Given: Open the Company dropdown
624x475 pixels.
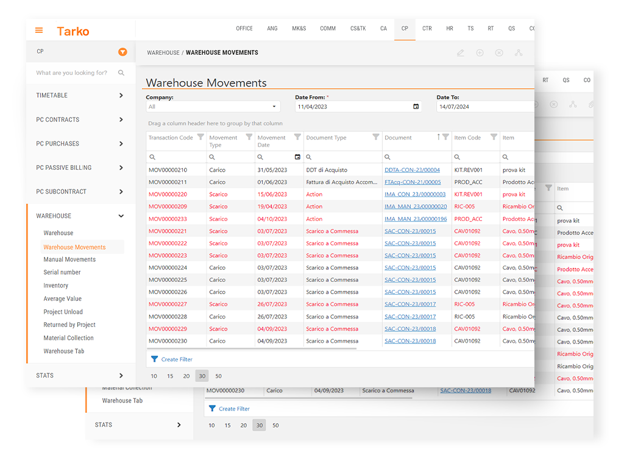Looking at the screenshot, I should (213, 107).
